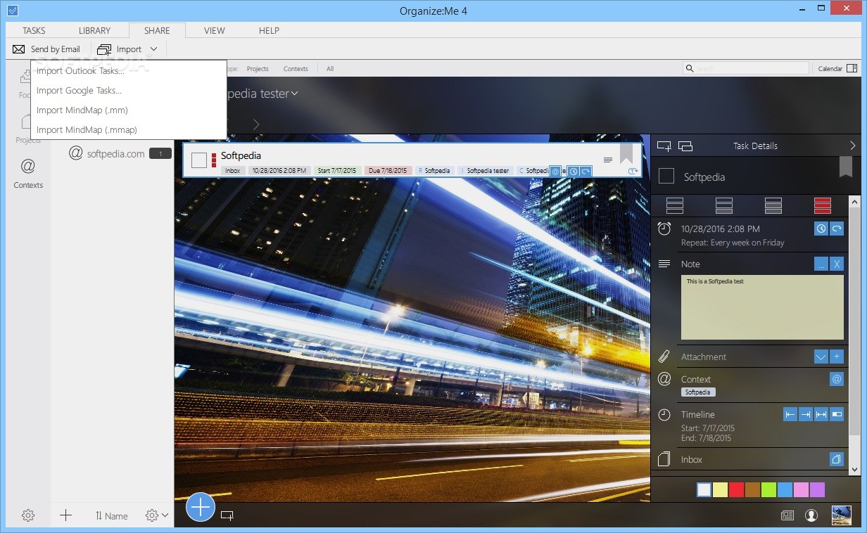Pick the yellow color swatch
Viewport: 867px width, 533px height.
tap(720, 489)
